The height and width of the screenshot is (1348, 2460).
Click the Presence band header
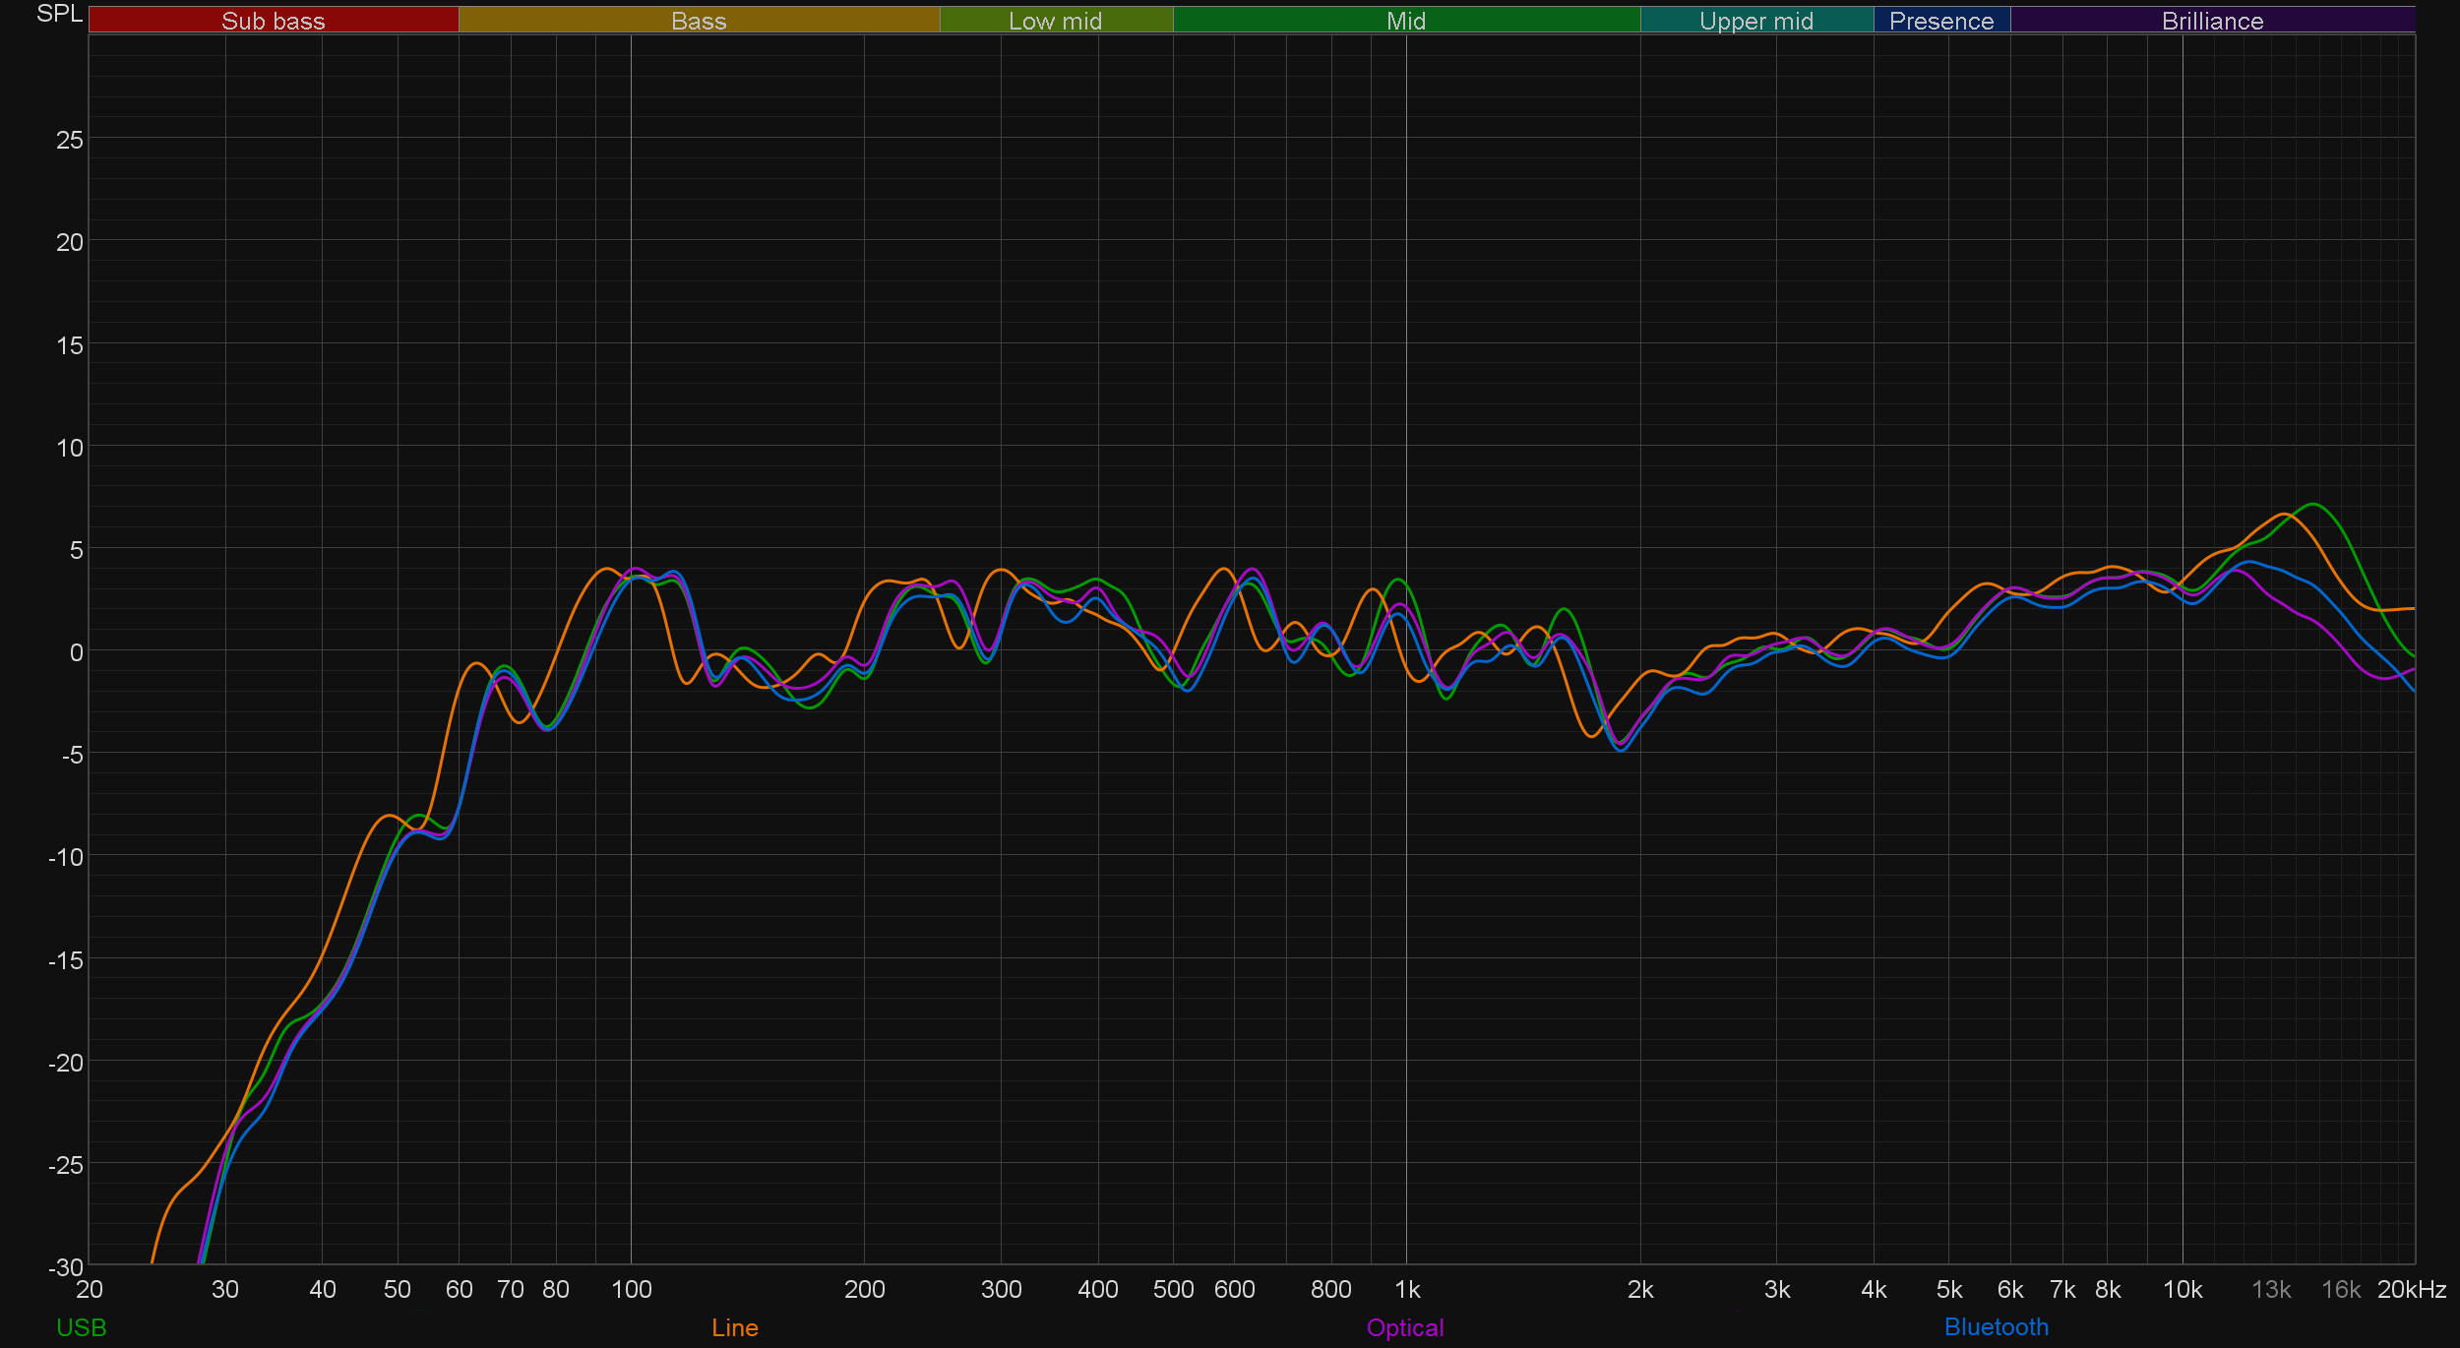pos(1940,21)
